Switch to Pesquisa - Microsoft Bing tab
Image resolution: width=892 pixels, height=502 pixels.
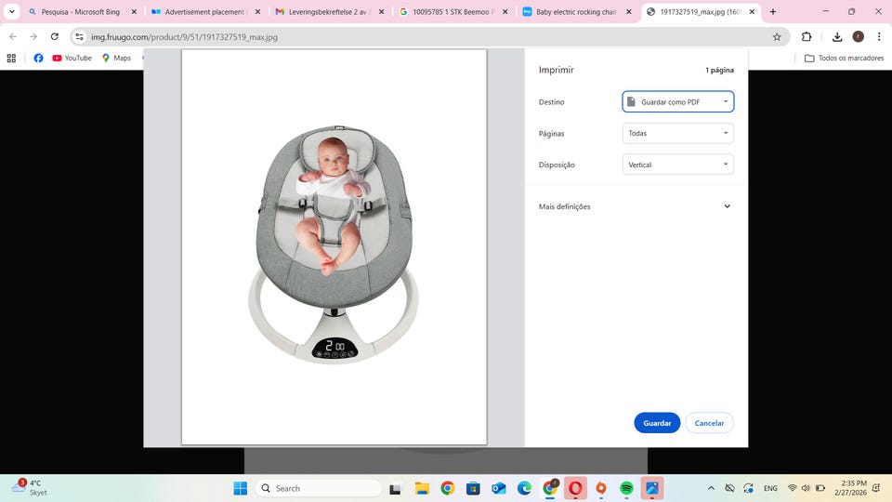click(80, 11)
